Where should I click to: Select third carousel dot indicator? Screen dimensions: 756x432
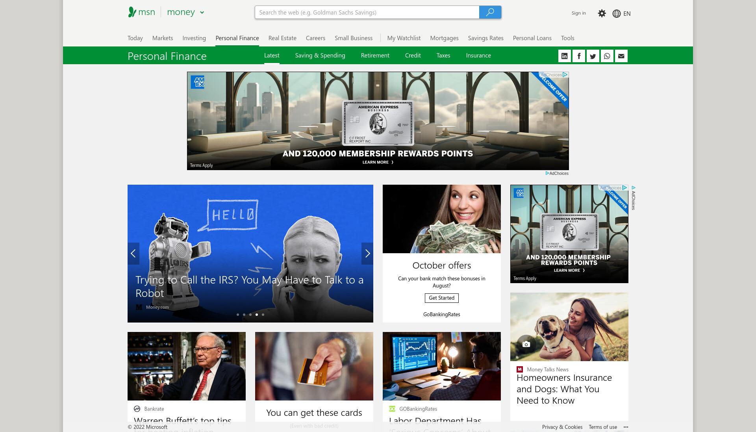pyautogui.click(x=250, y=315)
